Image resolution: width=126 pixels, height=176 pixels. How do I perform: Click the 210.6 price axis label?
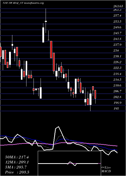(x=117, y=85)
